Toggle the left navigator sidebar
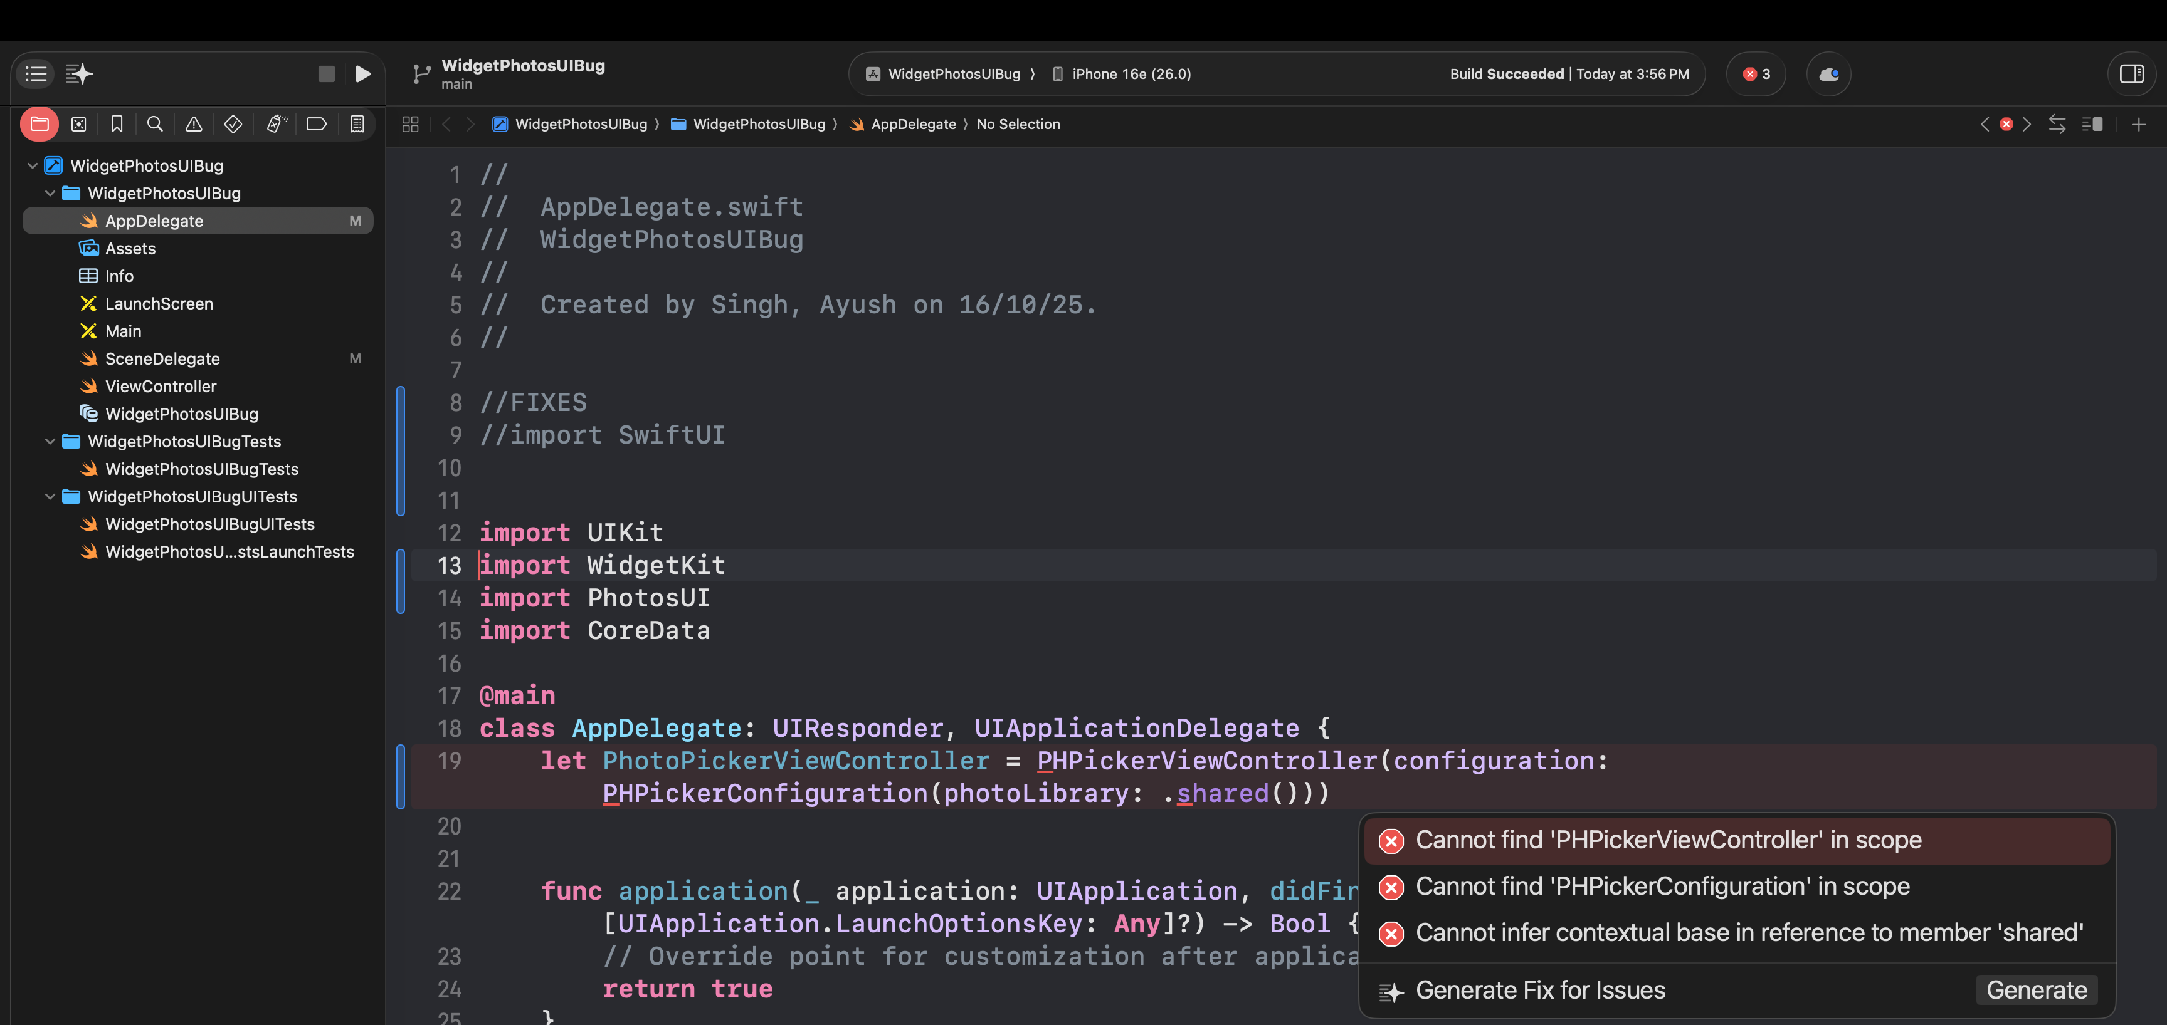This screenshot has width=2167, height=1025. [x=36, y=74]
